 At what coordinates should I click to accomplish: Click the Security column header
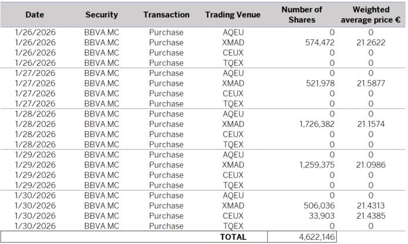102,15
